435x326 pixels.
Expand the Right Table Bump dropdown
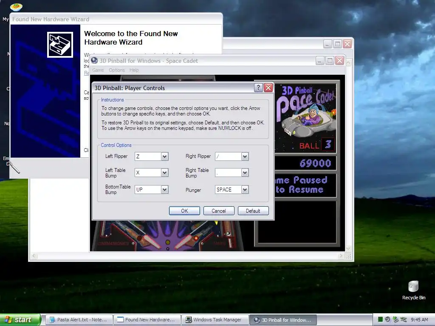(245, 173)
